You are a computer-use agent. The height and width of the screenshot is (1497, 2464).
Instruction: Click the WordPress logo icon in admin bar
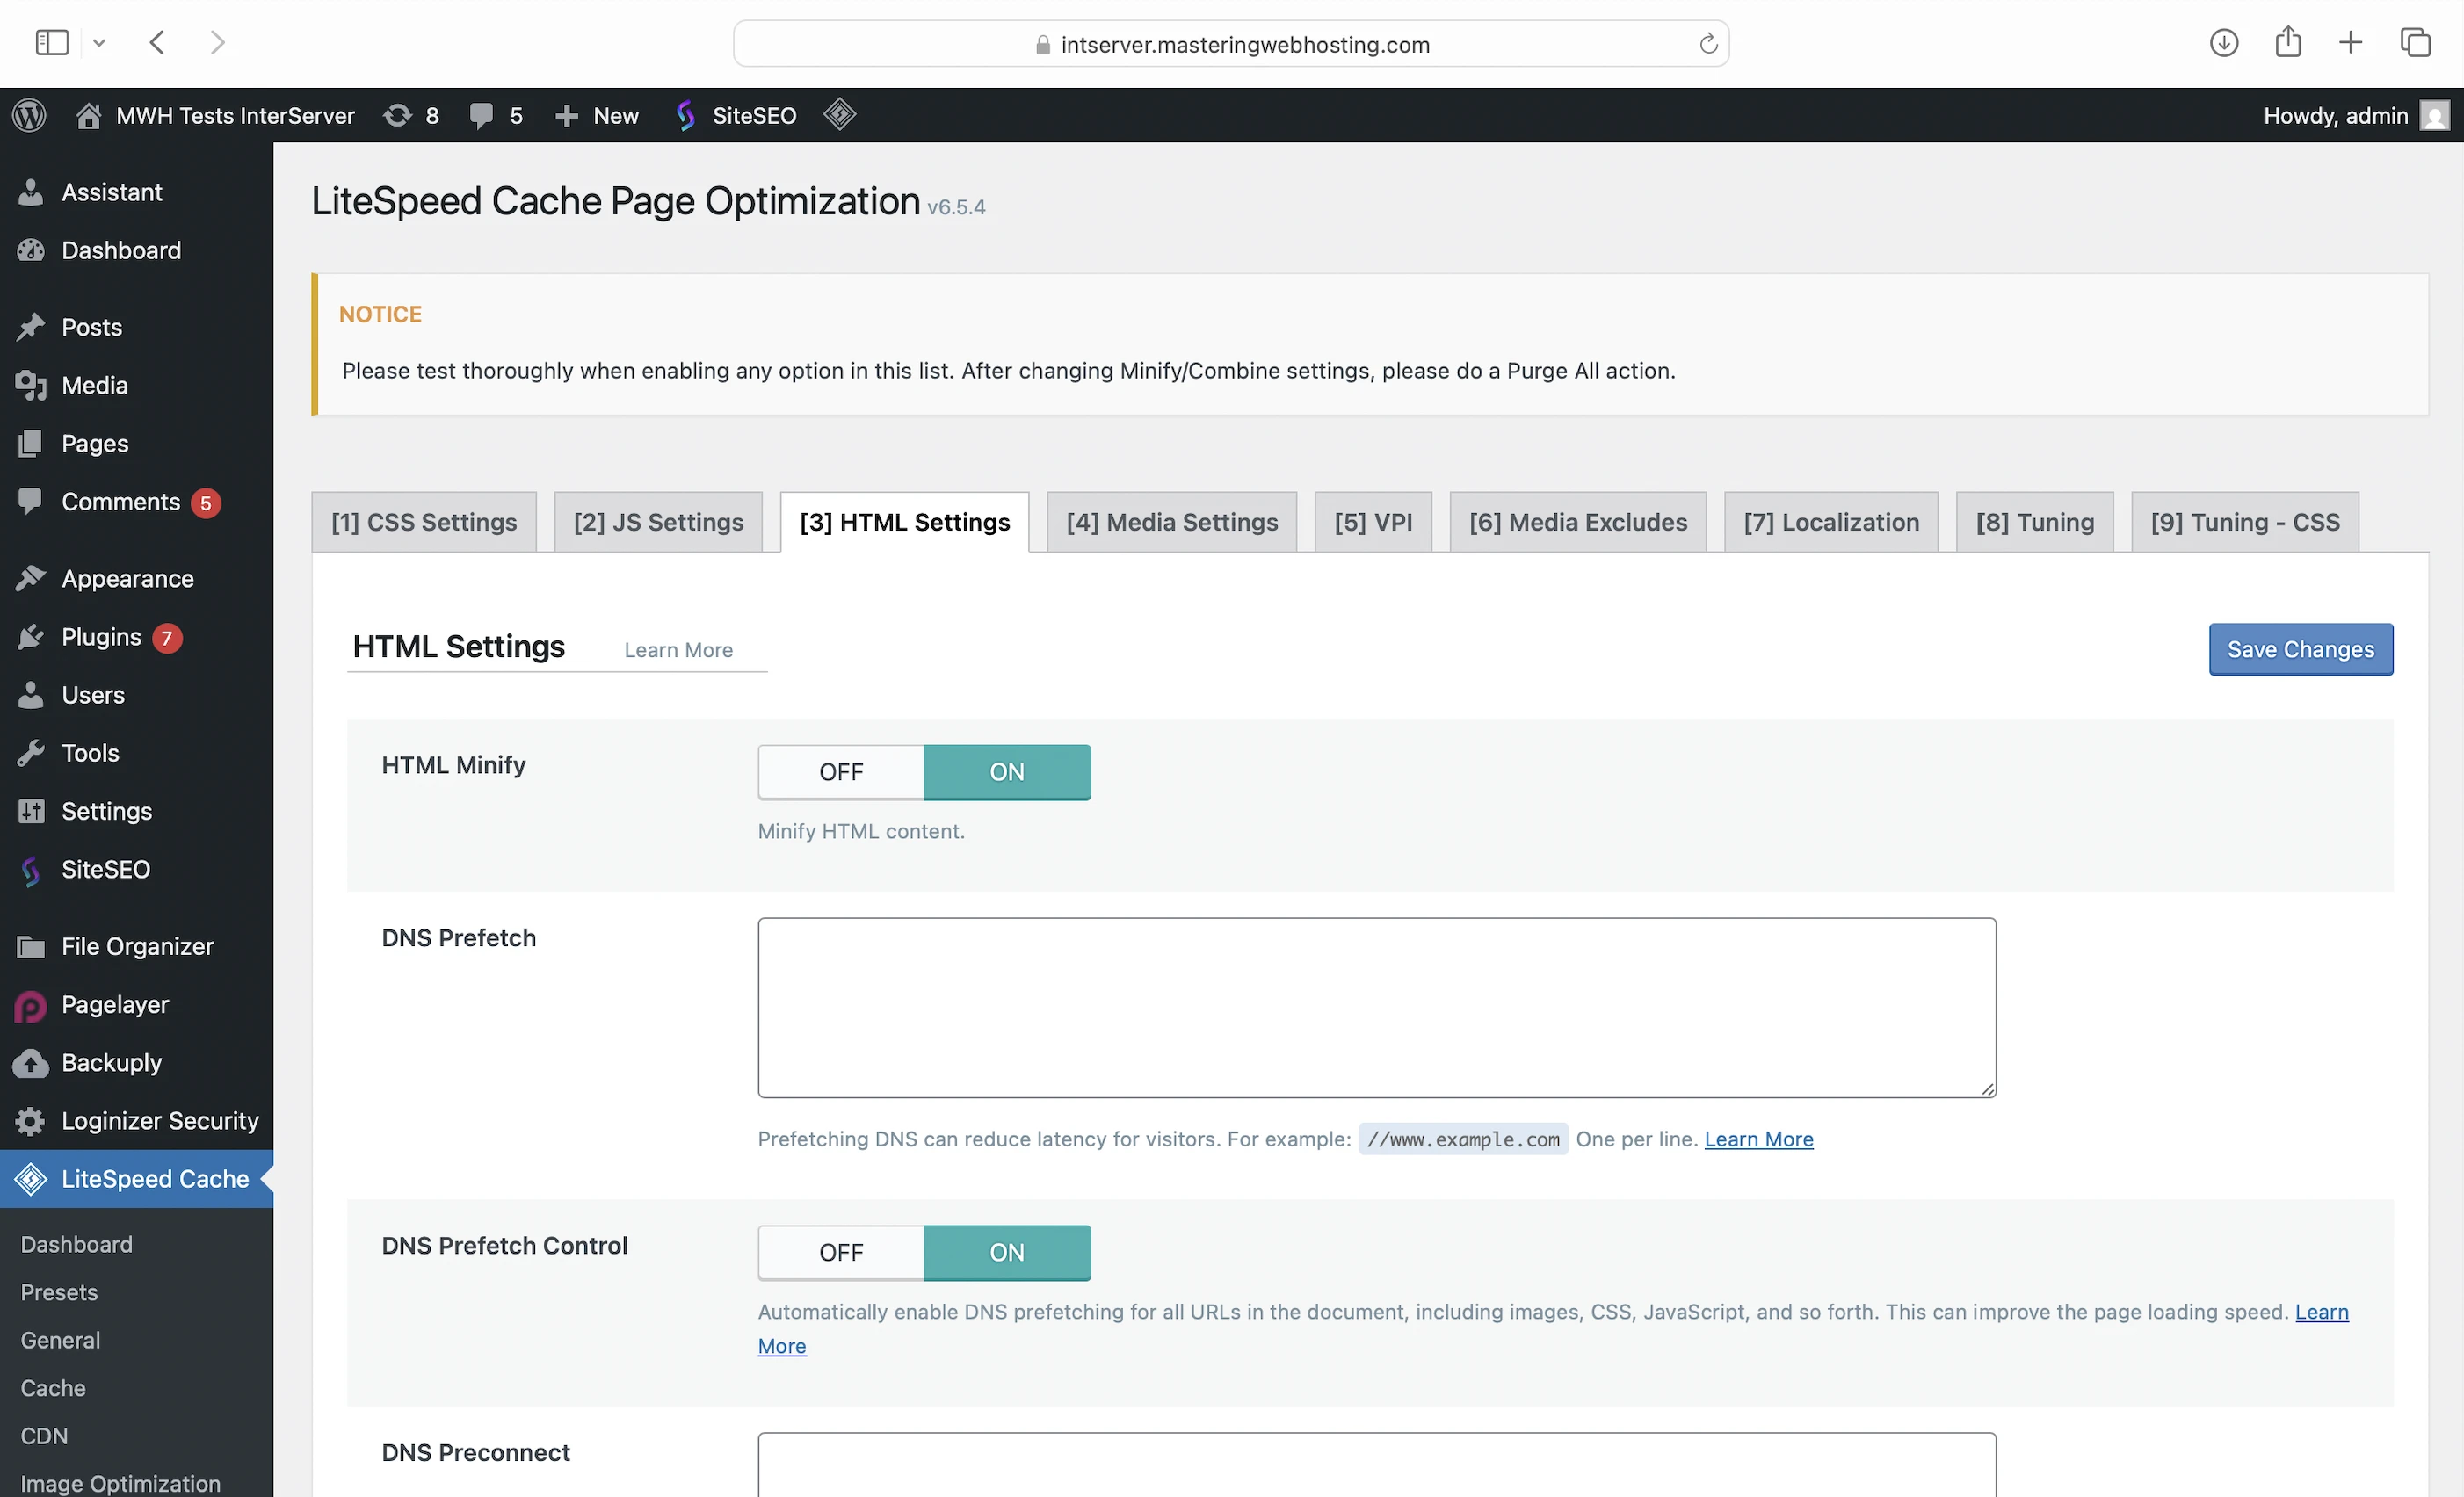click(x=30, y=115)
